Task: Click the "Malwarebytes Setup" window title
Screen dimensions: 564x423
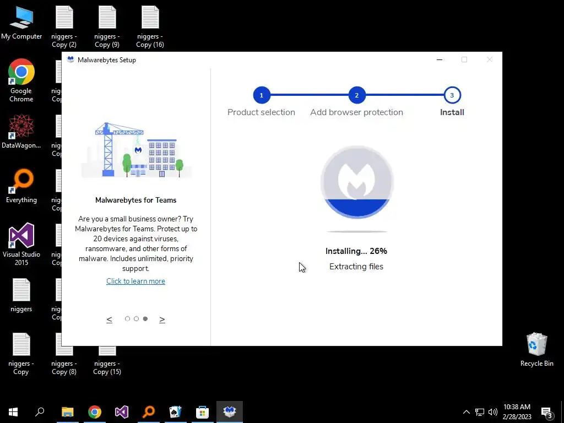Action: pos(107,60)
